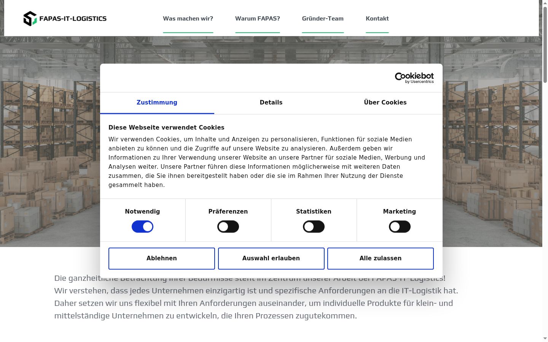The width and height of the screenshot is (548, 342).
Task: Click the Notwendig label
Action: [142, 212]
